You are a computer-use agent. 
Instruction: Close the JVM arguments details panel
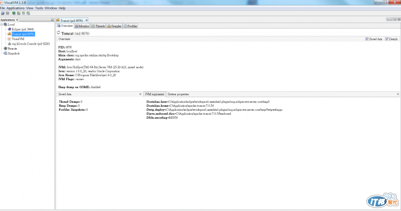pyautogui.click(x=397, y=94)
